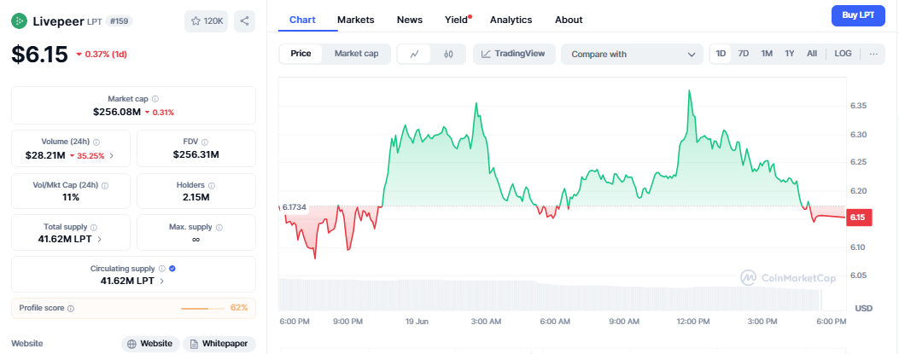Viewport: 899px width, 354px height.
Task: Click the Profile score info icon
Action: click(71, 308)
